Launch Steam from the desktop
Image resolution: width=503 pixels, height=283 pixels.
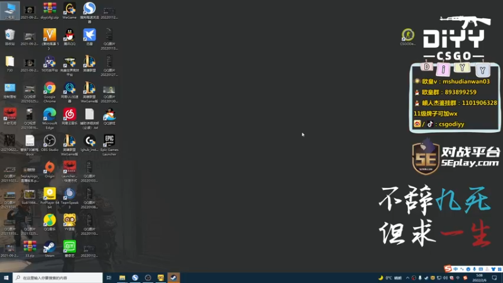[50, 249]
